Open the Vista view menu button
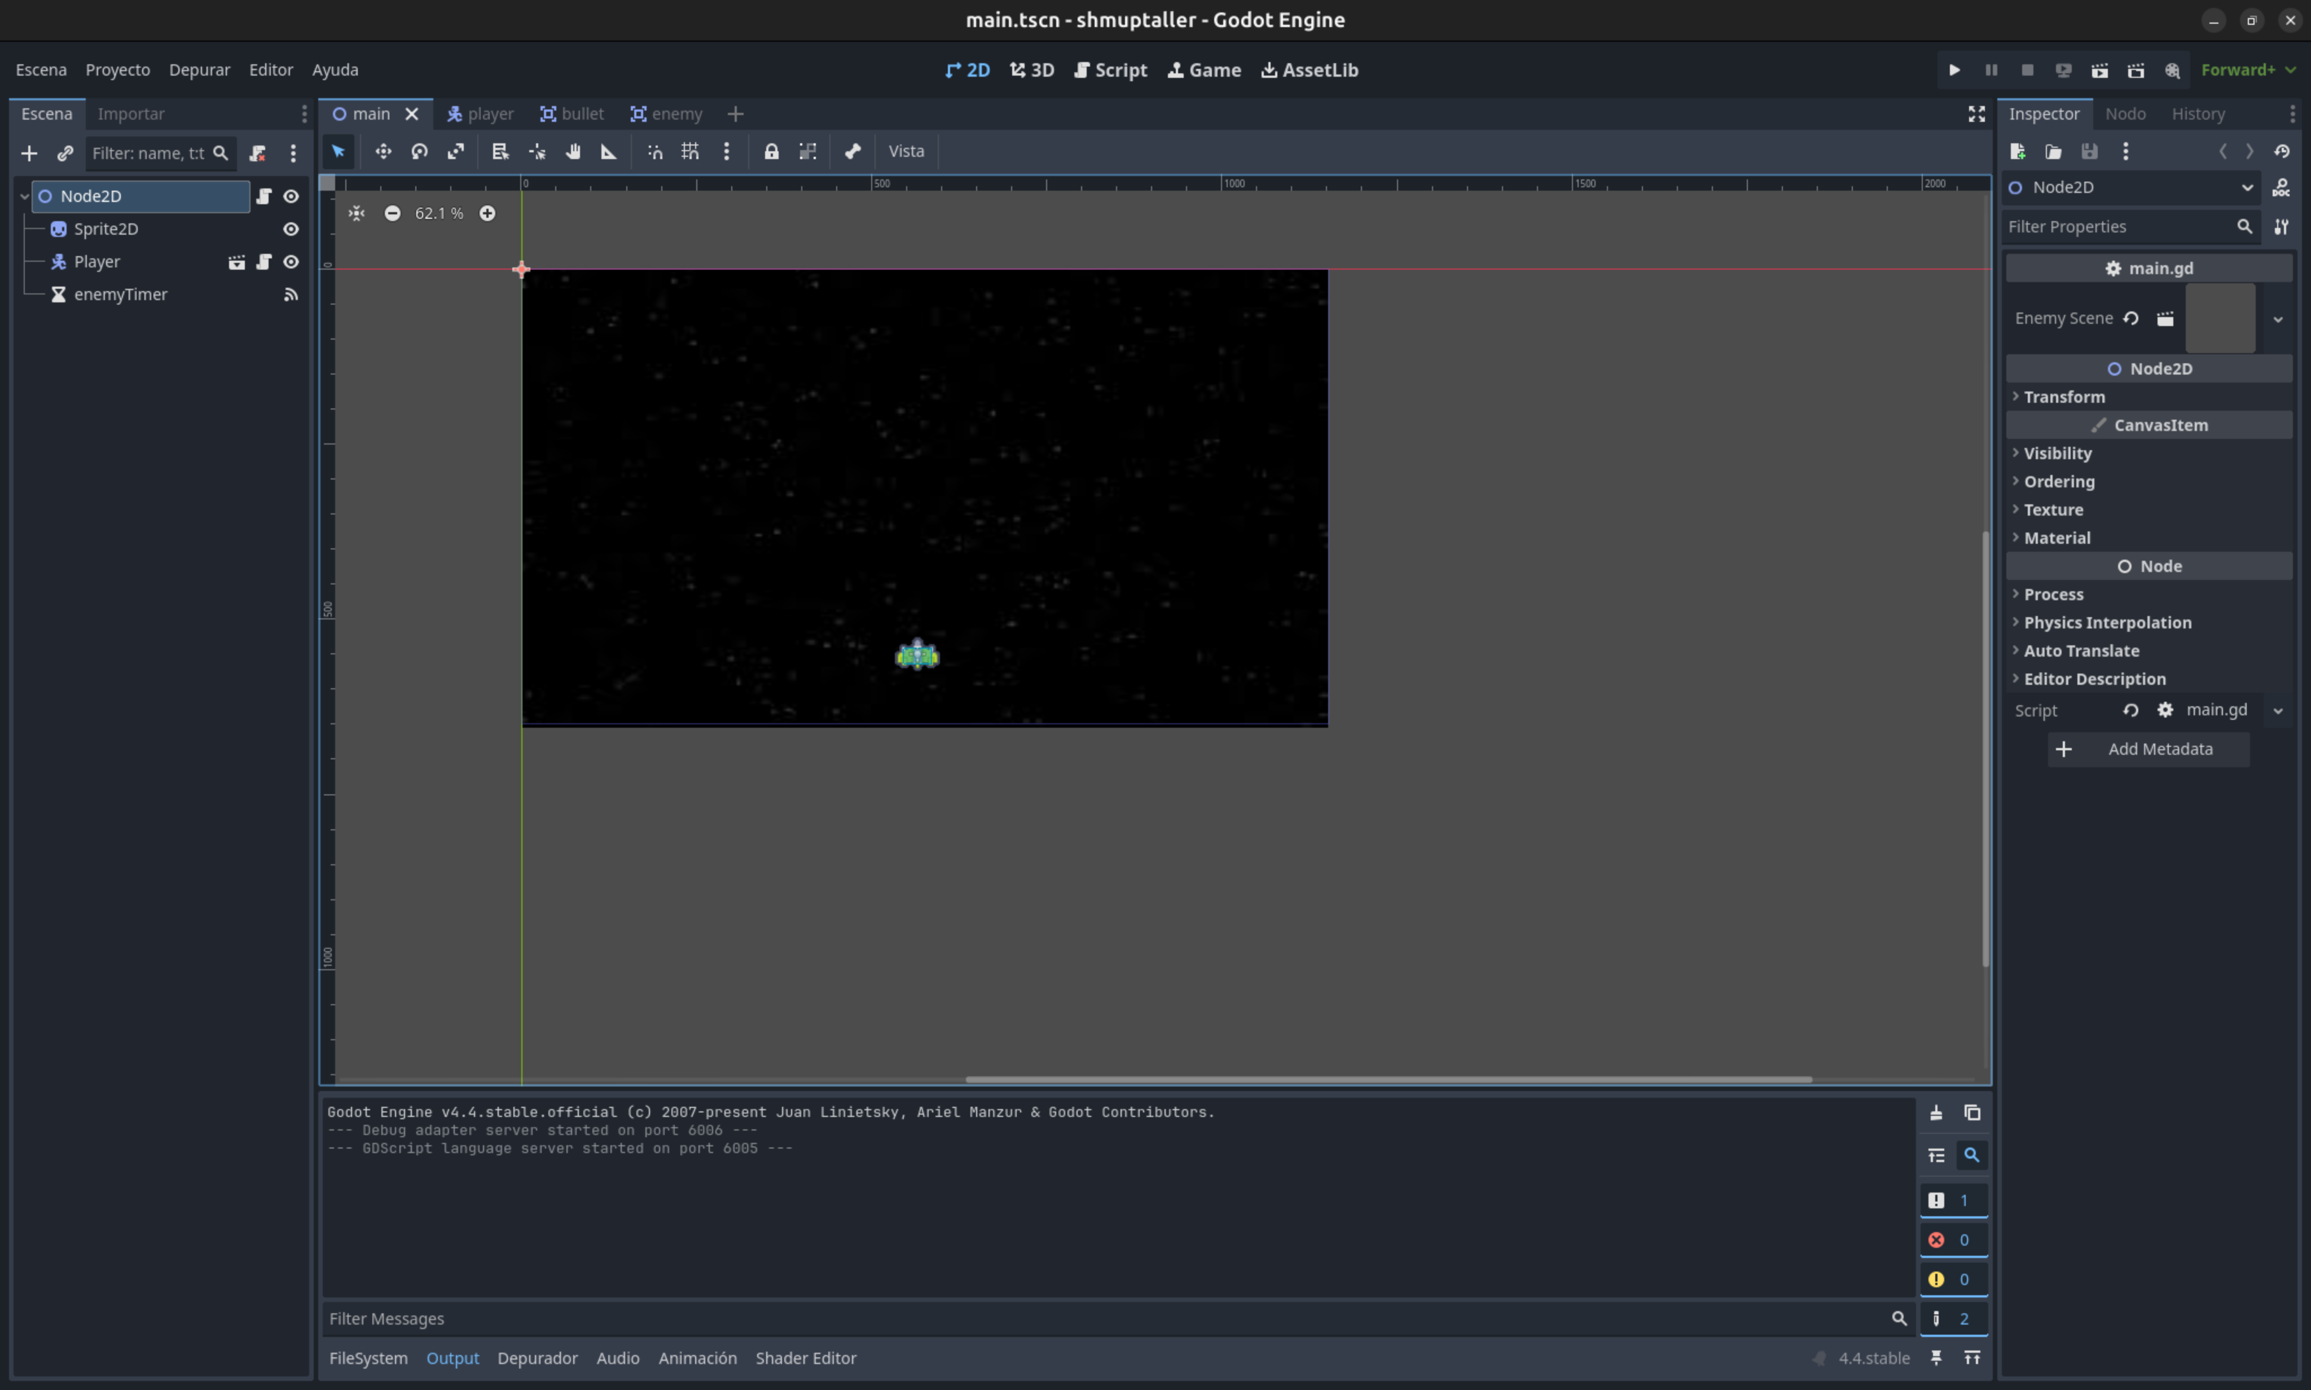2311x1390 pixels. point(906,152)
